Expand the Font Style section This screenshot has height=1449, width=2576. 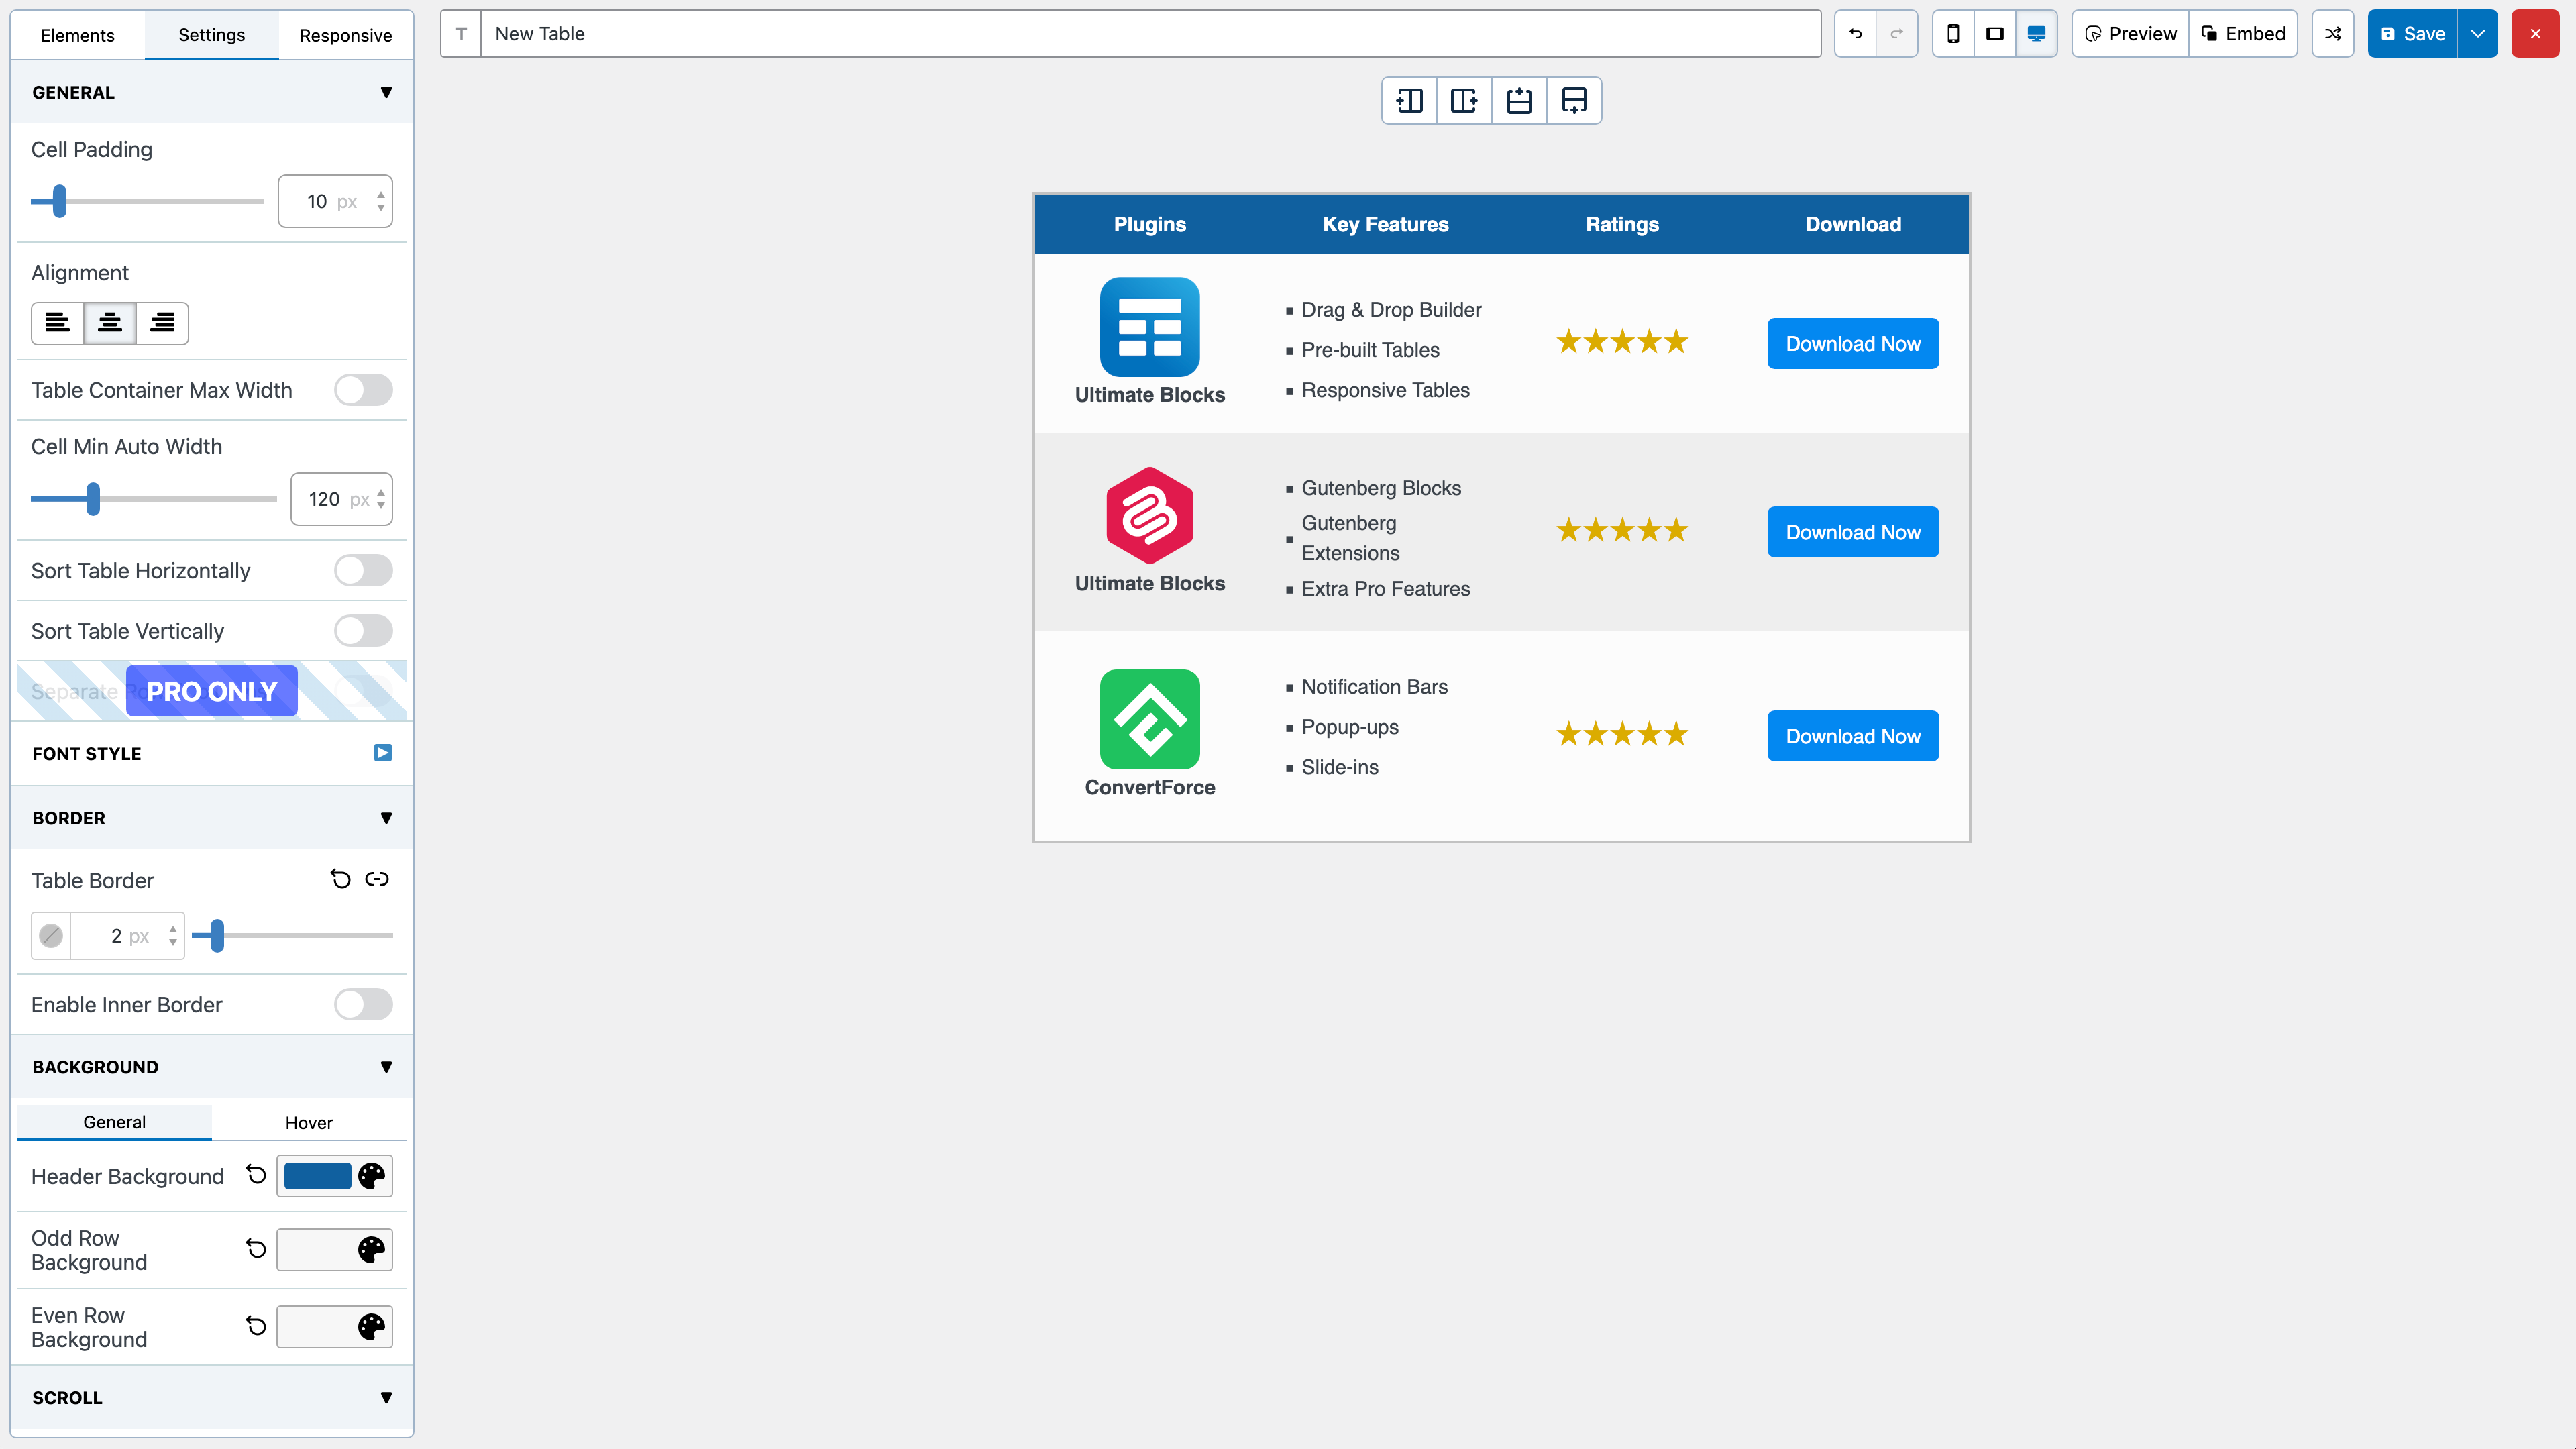(382, 753)
